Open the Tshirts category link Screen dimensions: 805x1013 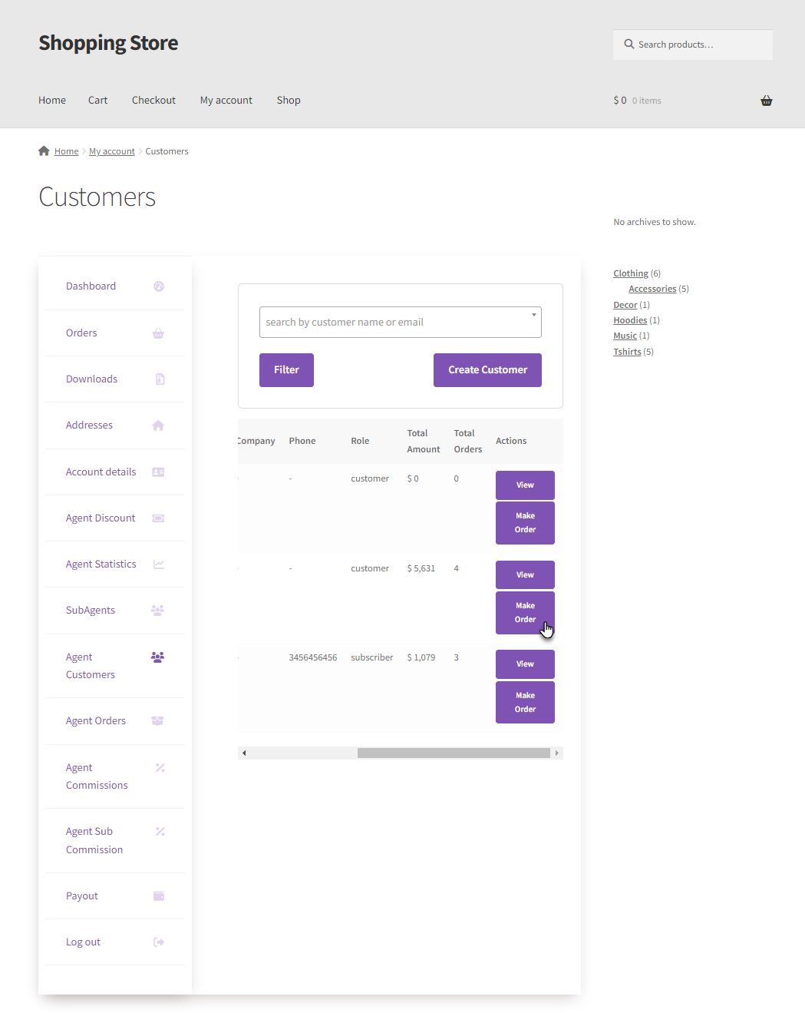pyautogui.click(x=627, y=352)
